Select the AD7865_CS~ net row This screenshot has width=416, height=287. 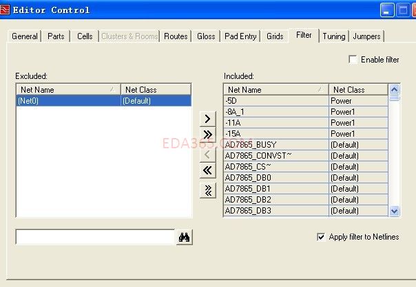(306, 167)
